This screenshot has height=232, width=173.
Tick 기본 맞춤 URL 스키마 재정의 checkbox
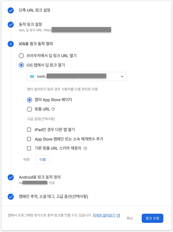coord(29,148)
